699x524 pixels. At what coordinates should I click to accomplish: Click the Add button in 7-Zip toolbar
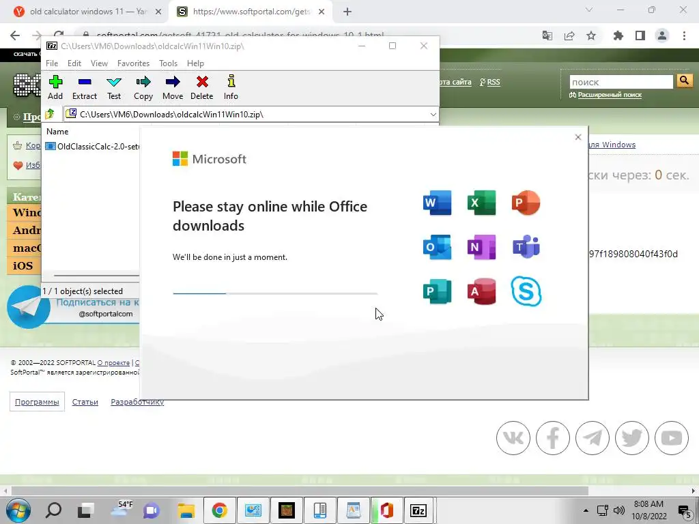point(55,87)
